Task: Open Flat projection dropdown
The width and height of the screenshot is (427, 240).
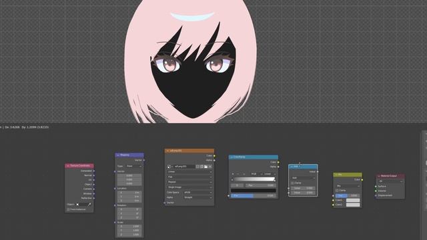Action: pos(189,177)
